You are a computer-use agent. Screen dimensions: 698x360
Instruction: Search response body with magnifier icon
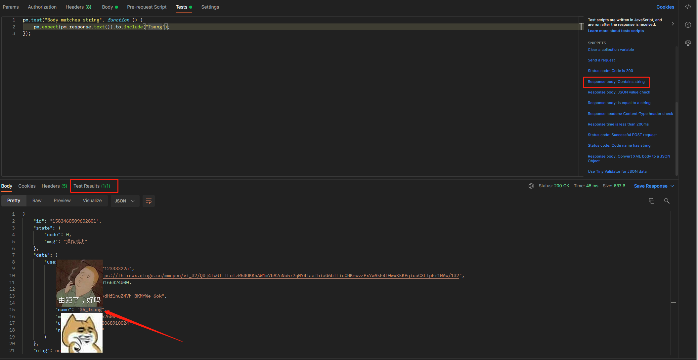[667, 201]
